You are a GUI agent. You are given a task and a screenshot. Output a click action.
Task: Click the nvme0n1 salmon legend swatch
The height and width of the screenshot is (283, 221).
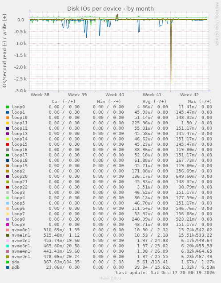pyautogui.click(x=8, y=230)
